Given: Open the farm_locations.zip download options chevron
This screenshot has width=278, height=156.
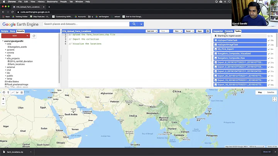Looking at the screenshot, I should click(31, 152).
